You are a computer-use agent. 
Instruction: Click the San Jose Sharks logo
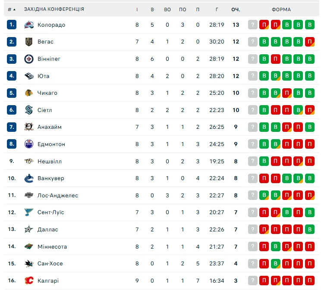tap(29, 264)
